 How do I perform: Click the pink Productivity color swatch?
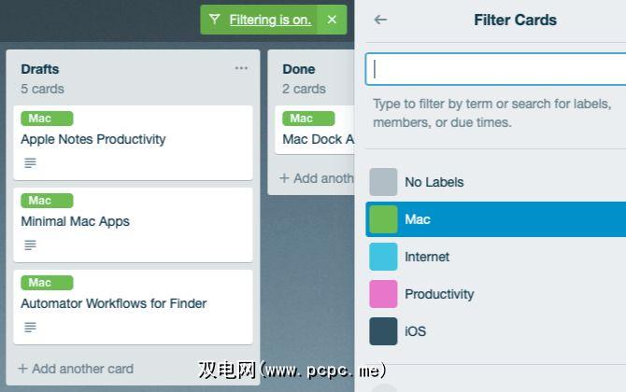383,294
